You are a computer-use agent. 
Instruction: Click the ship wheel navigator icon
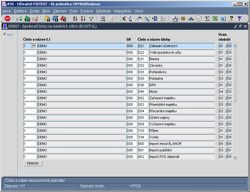coord(183,19)
